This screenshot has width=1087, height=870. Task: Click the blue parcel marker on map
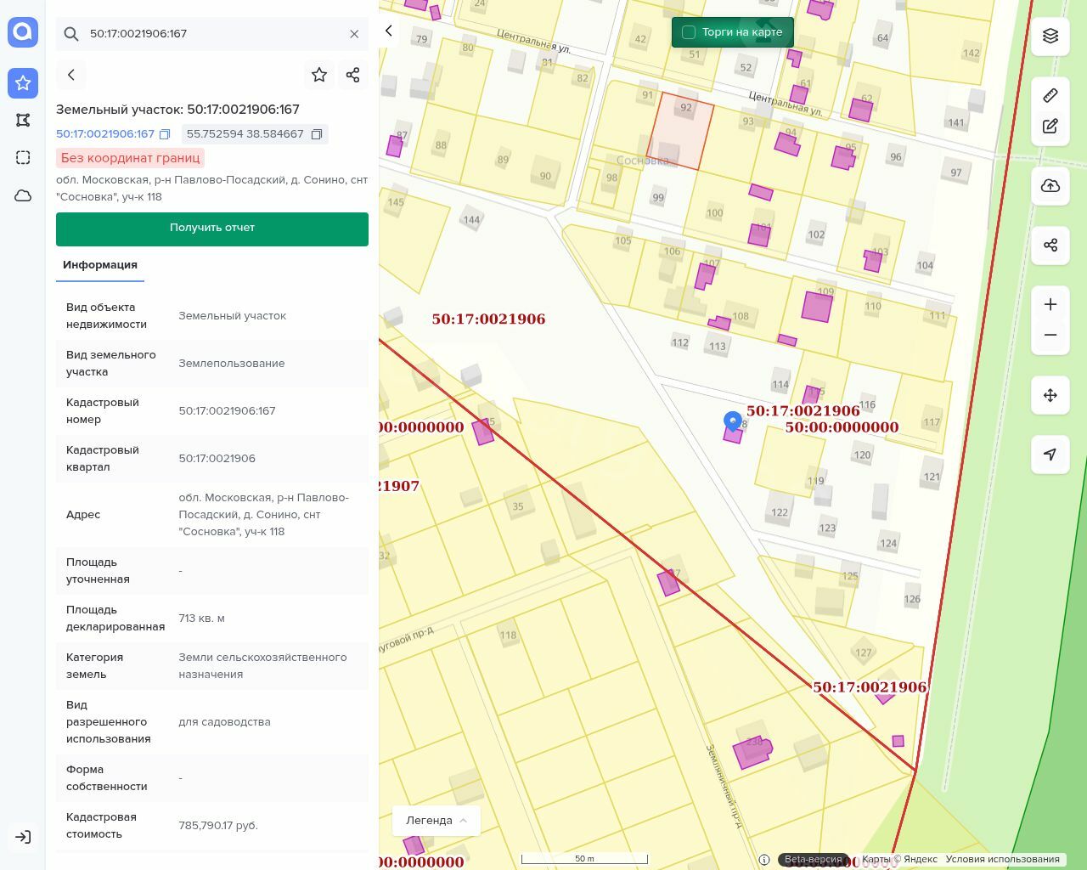click(x=732, y=421)
